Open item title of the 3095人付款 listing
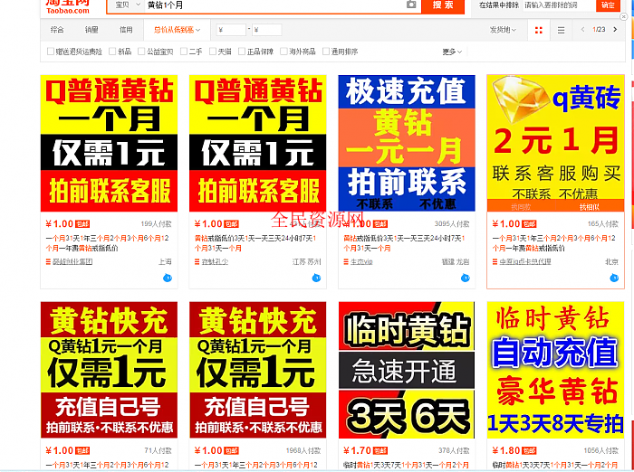This screenshot has width=634, height=472. point(404,243)
